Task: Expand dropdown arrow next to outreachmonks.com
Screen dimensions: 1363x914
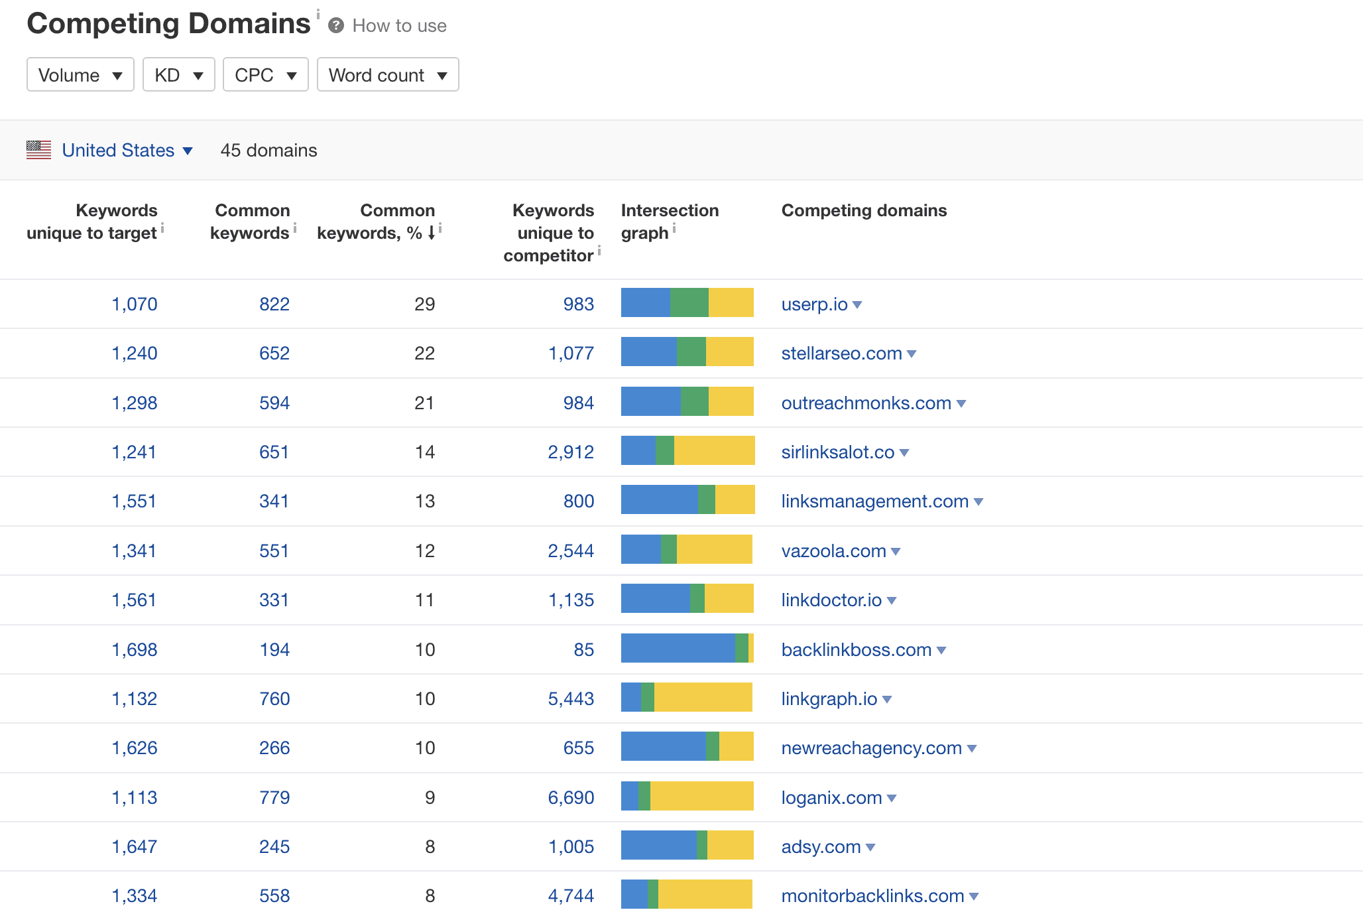Action: click(961, 404)
